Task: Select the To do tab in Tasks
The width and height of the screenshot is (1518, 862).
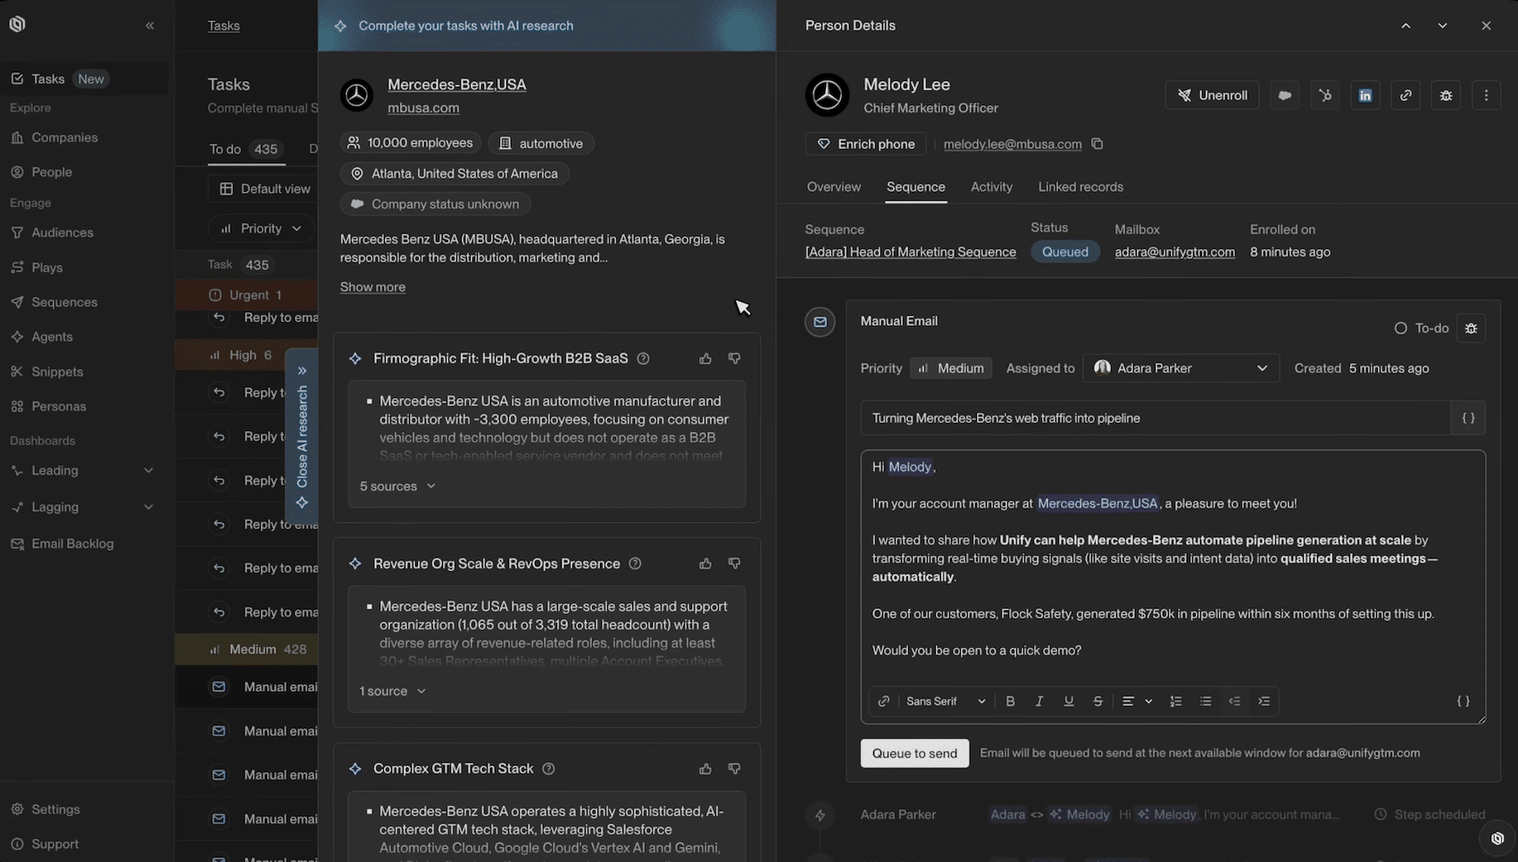Action: (246, 149)
